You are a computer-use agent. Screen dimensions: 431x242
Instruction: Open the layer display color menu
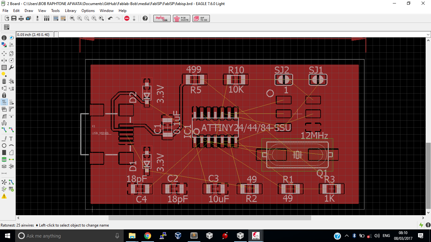click(x=4, y=45)
